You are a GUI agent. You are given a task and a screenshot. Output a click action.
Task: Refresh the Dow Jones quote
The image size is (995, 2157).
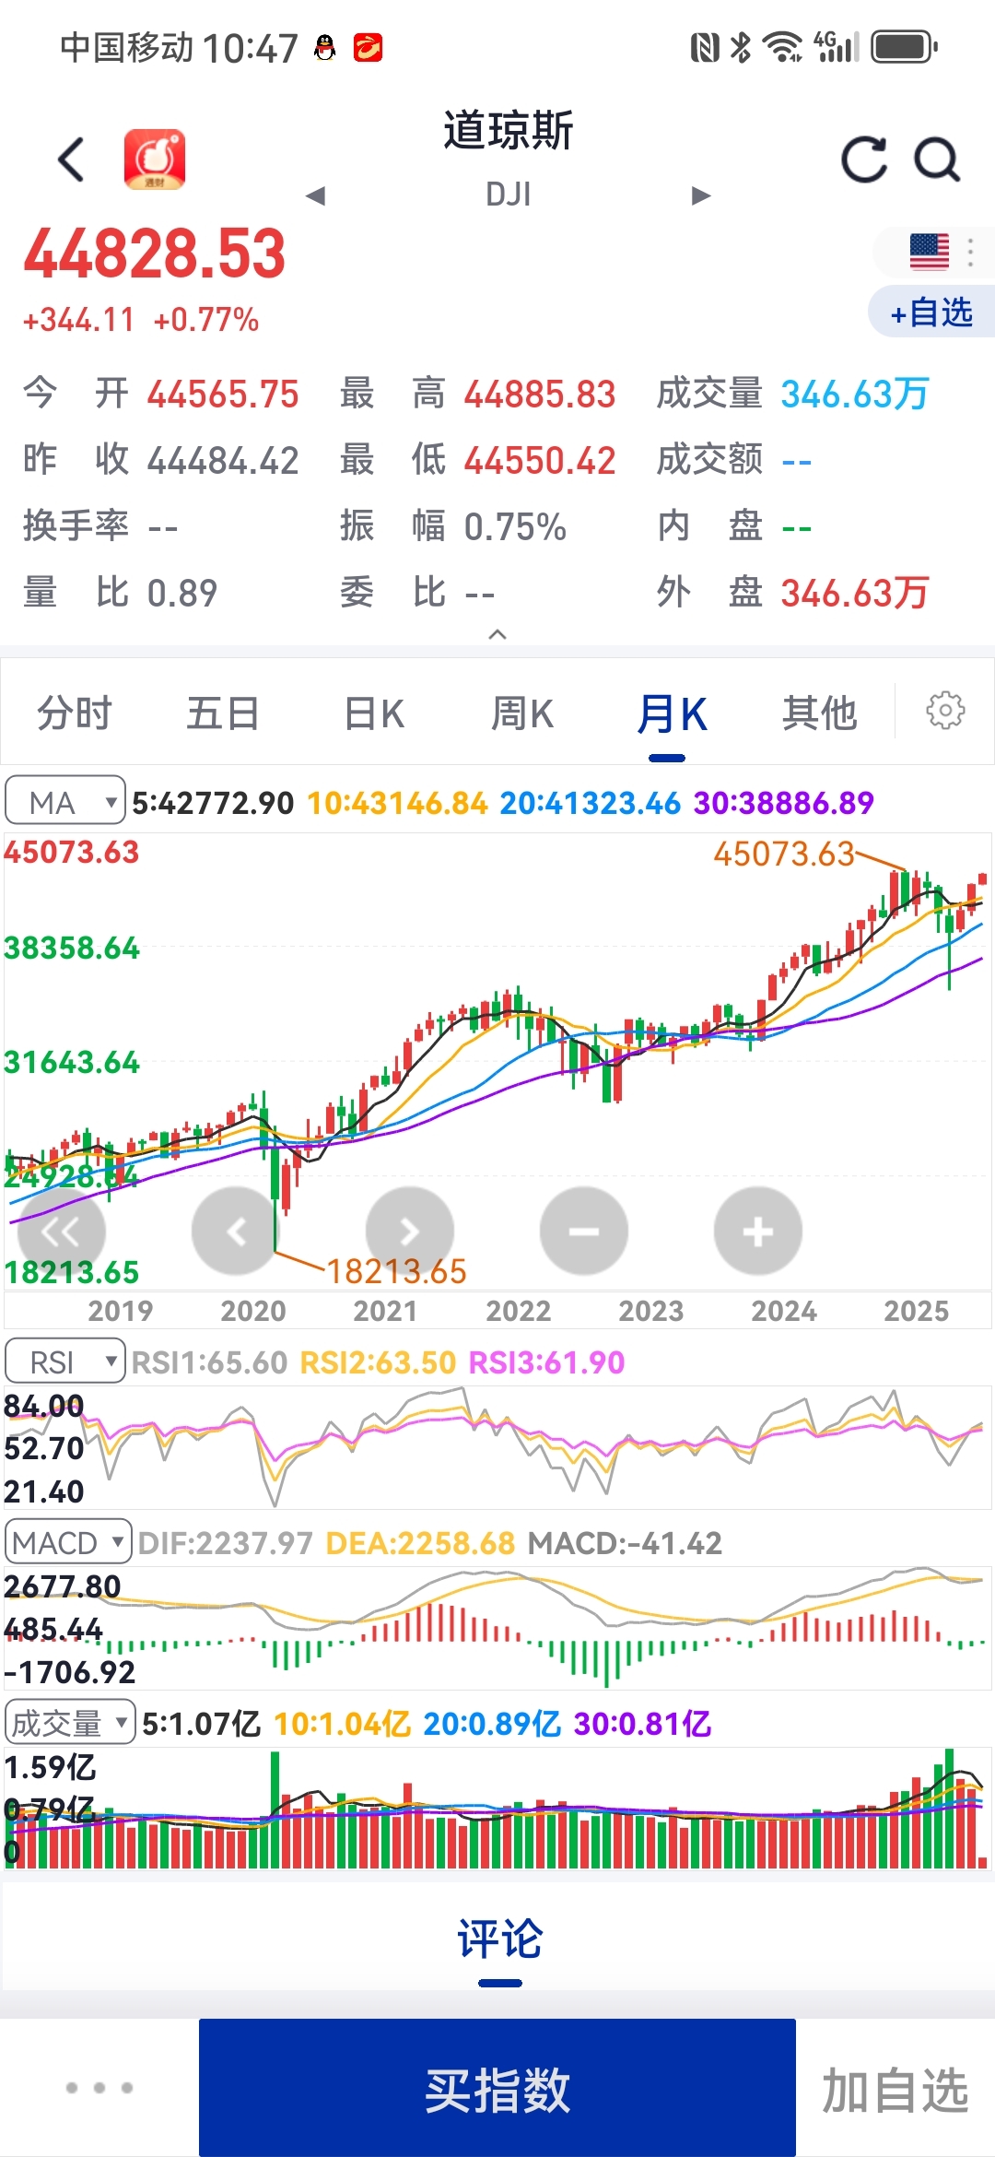point(864,159)
